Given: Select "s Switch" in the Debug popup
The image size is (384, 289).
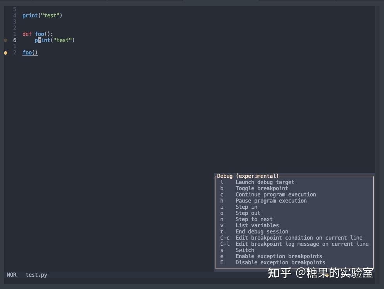Looking at the screenshot, I should click(x=245, y=250).
